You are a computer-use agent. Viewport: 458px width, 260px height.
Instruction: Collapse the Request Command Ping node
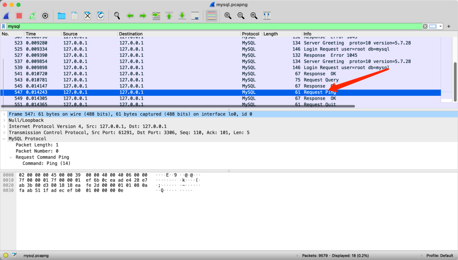coord(11,157)
